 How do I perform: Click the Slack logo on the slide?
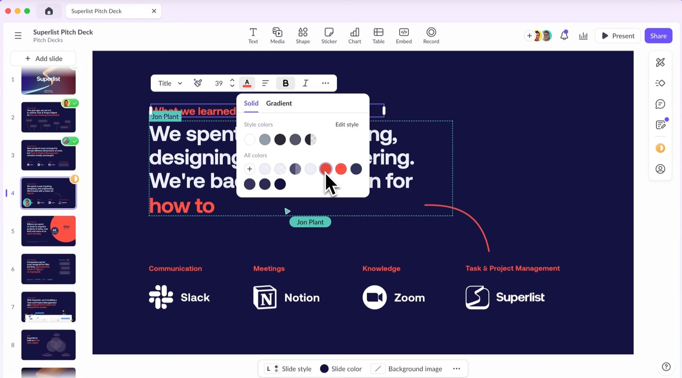pos(179,297)
